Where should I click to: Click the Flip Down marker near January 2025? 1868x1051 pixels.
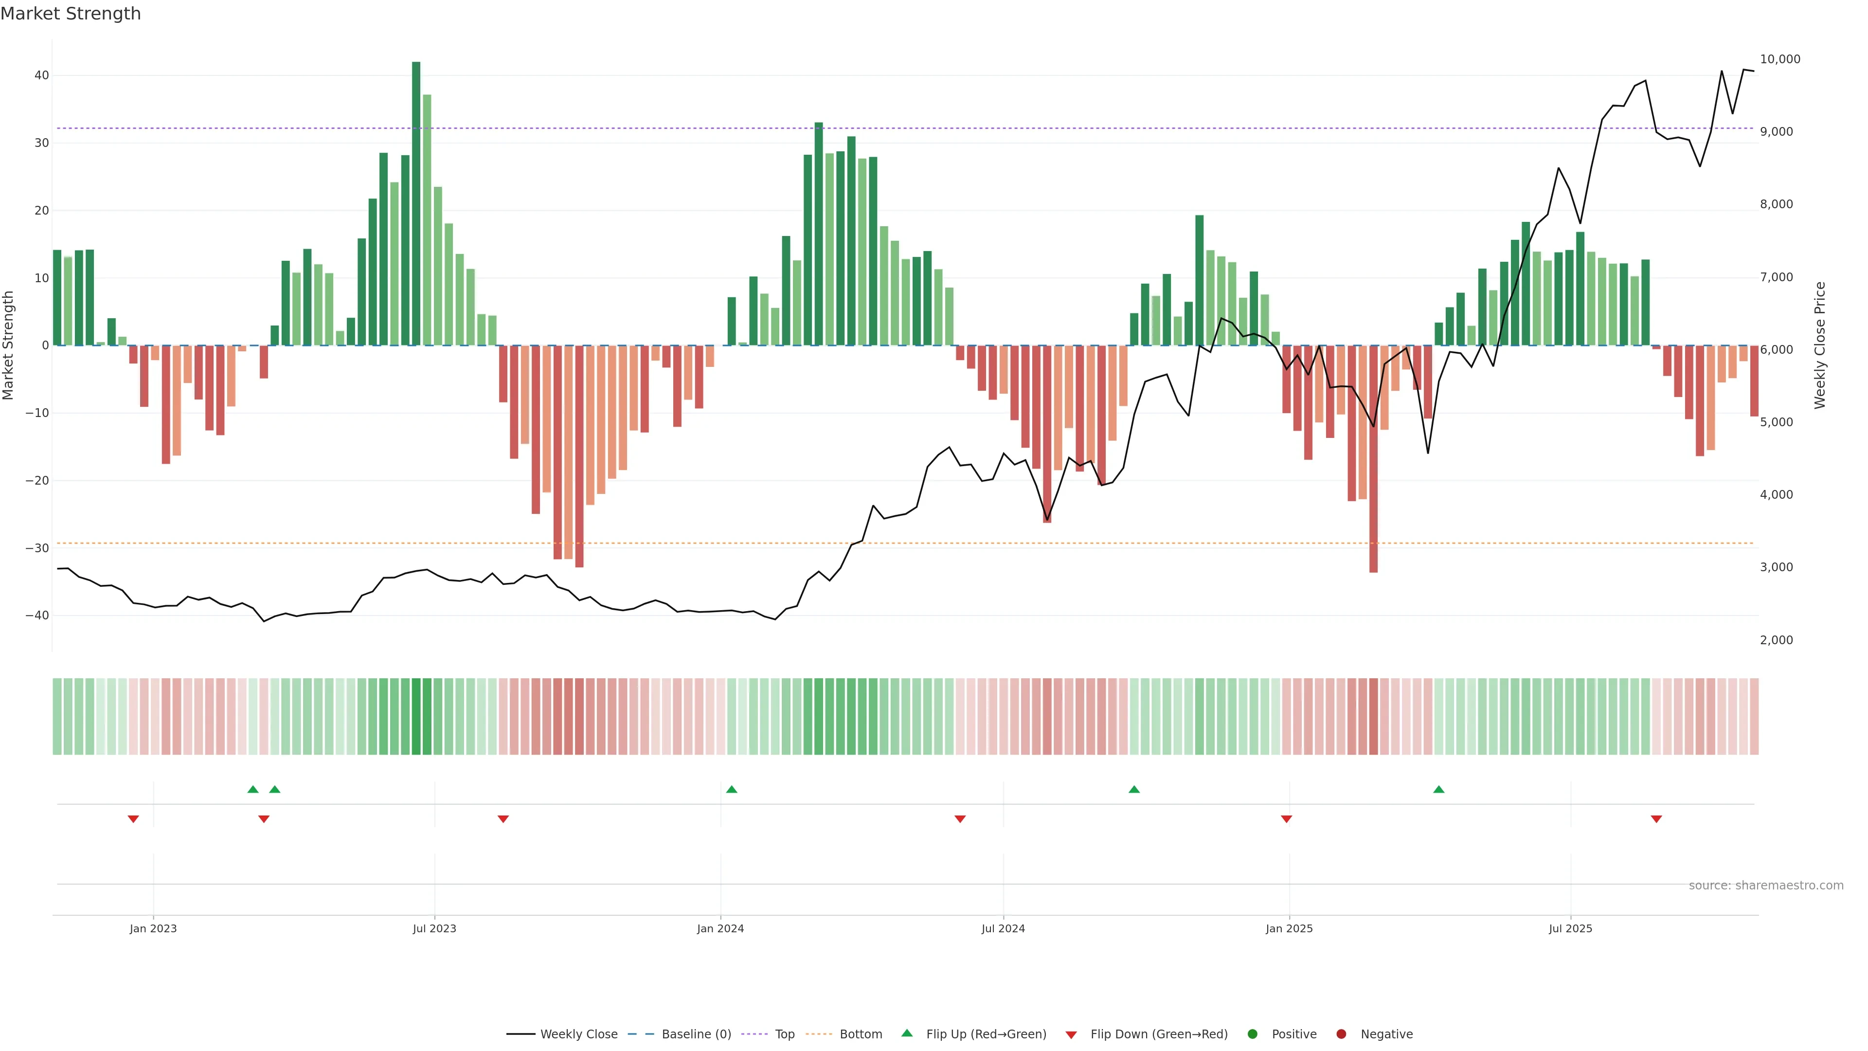click(1286, 819)
